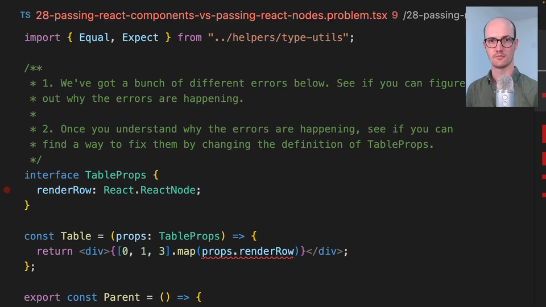The width and height of the screenshot is (546, 307).
Task: Click the Parent export constant name
Action: pos(121,297)
